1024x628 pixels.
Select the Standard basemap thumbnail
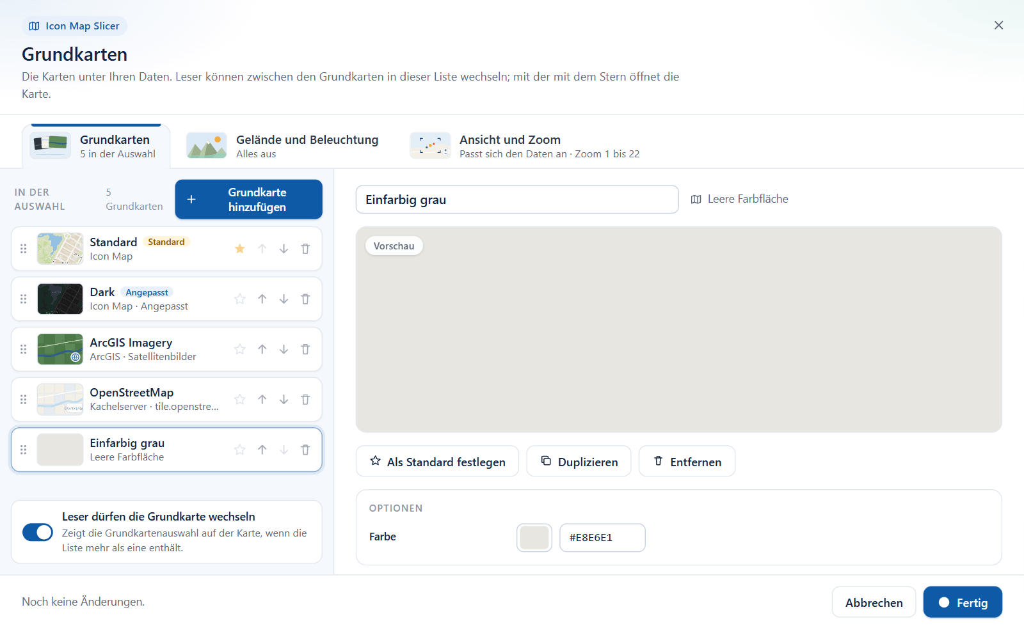(x=60, y=249)
